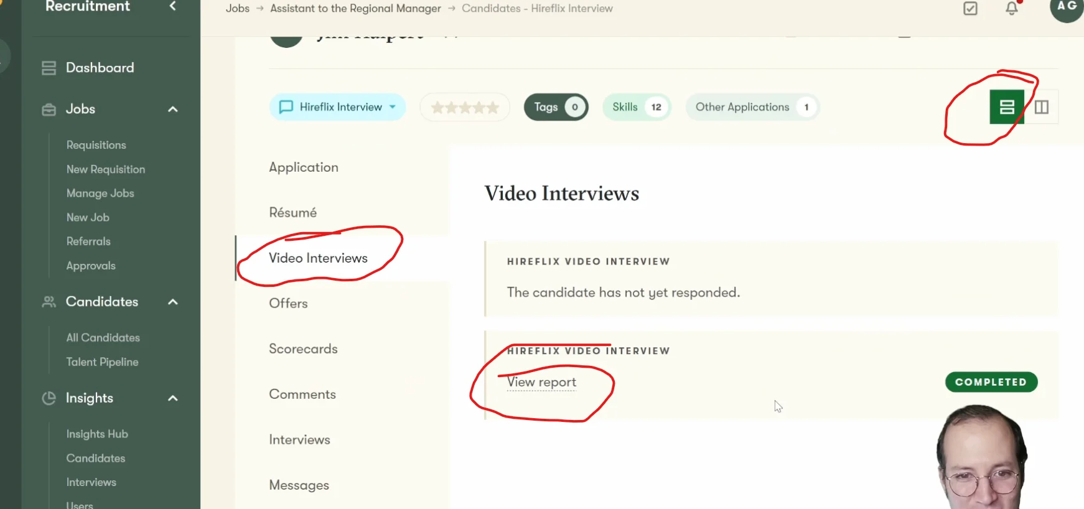
Task: Open the tasks checkbox icon in header
Action: tap(970, 8)
